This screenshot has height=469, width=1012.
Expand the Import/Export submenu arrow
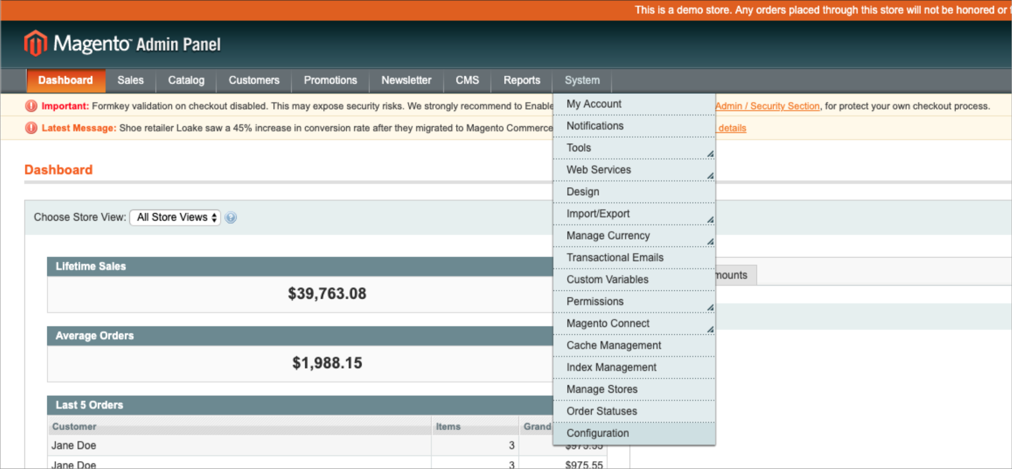click(710, 220)
